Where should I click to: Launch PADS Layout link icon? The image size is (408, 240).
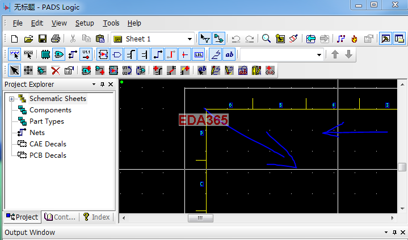click(x=340, y=39)
